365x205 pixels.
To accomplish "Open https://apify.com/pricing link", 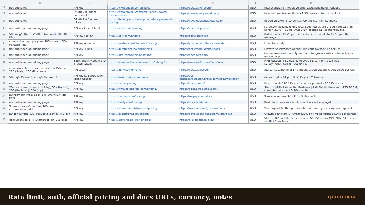I will (125, 70).
